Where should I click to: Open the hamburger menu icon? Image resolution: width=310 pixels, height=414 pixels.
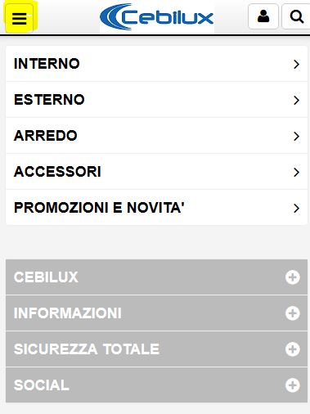pos(20,19)
